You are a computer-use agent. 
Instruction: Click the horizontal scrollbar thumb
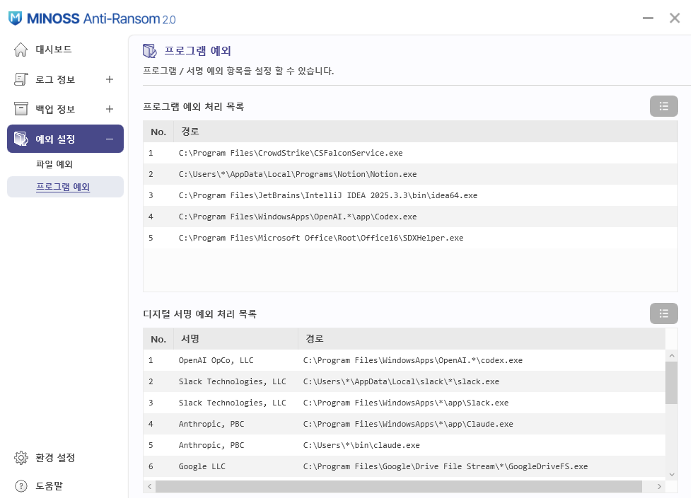point(400,488)
